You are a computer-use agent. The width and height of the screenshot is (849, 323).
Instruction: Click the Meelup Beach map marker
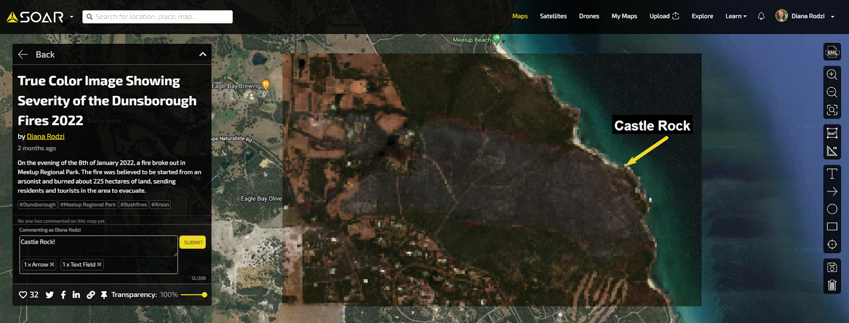coord(496,39)
